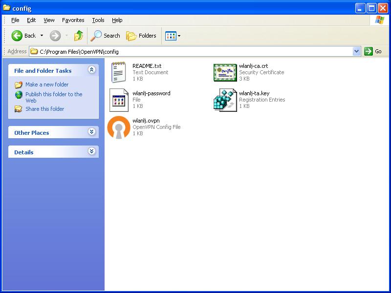Viewport: 391px width, 293px height.
Task: Click Make a new folder link
Action: pyautogui.click(x=47, y=84)
